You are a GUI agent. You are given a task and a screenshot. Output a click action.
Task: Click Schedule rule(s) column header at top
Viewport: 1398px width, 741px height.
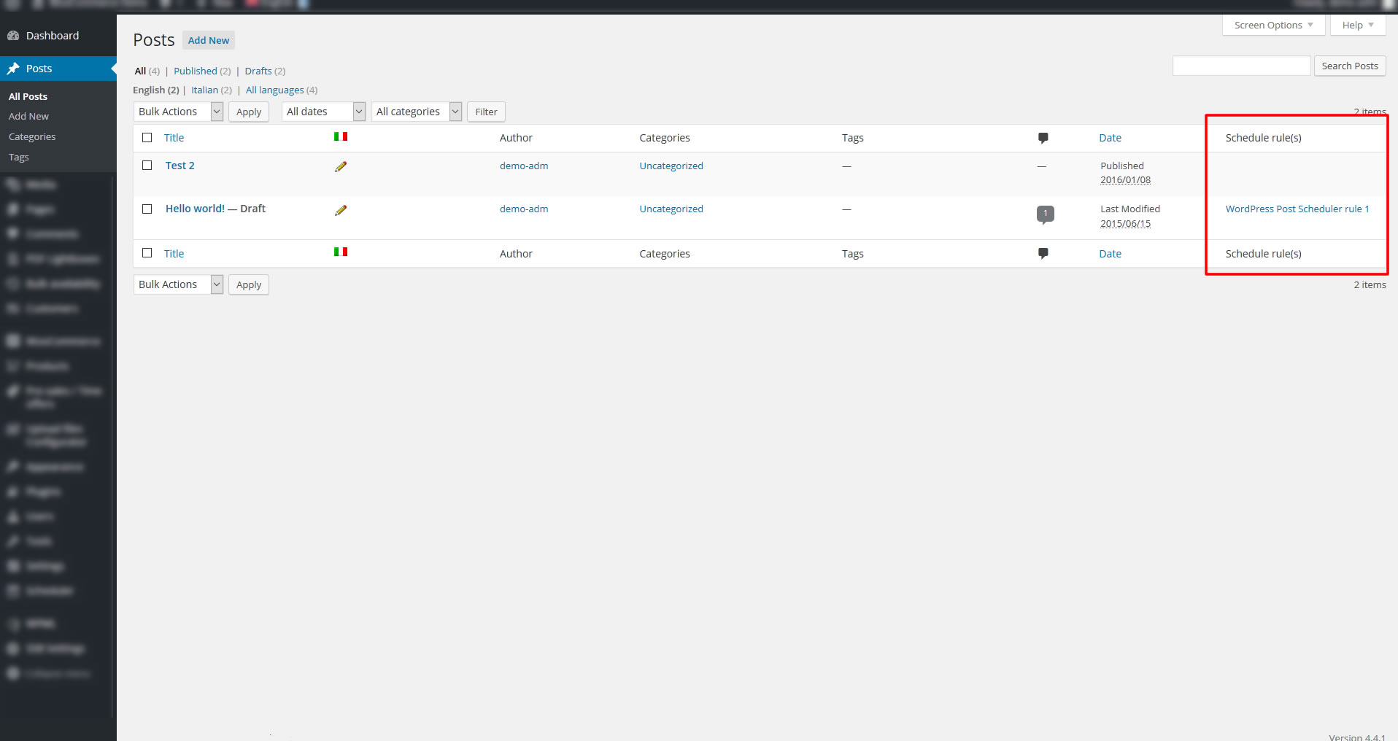pos(1263,138)
